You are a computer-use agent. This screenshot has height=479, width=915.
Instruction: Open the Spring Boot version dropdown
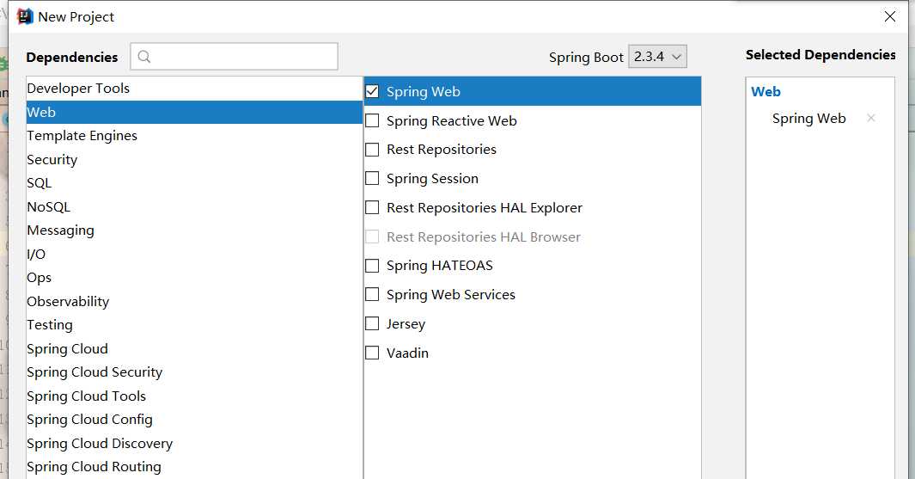(657, 57)
